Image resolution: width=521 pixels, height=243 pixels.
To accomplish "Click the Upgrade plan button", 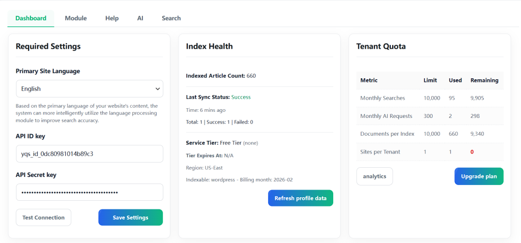I will 478,176.
